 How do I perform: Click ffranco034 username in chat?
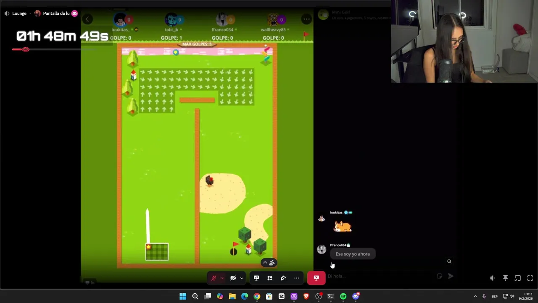pos(338,245)
